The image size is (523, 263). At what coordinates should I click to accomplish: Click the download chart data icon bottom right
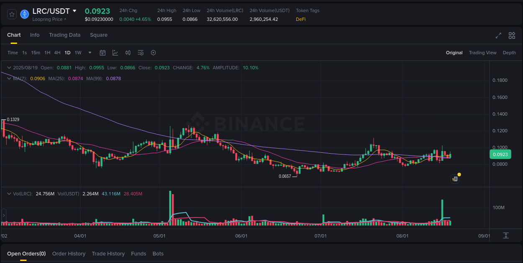pos(505,235)
